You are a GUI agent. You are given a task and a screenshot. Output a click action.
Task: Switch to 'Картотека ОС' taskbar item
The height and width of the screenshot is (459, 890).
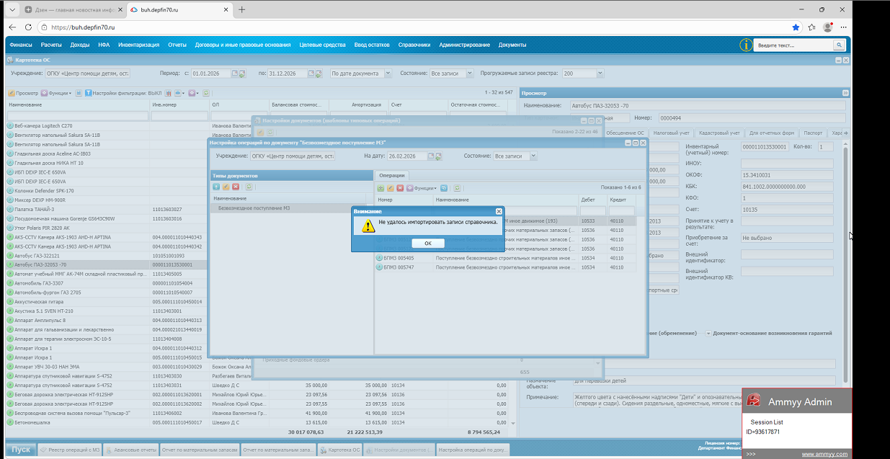click(x=339, y=450)
